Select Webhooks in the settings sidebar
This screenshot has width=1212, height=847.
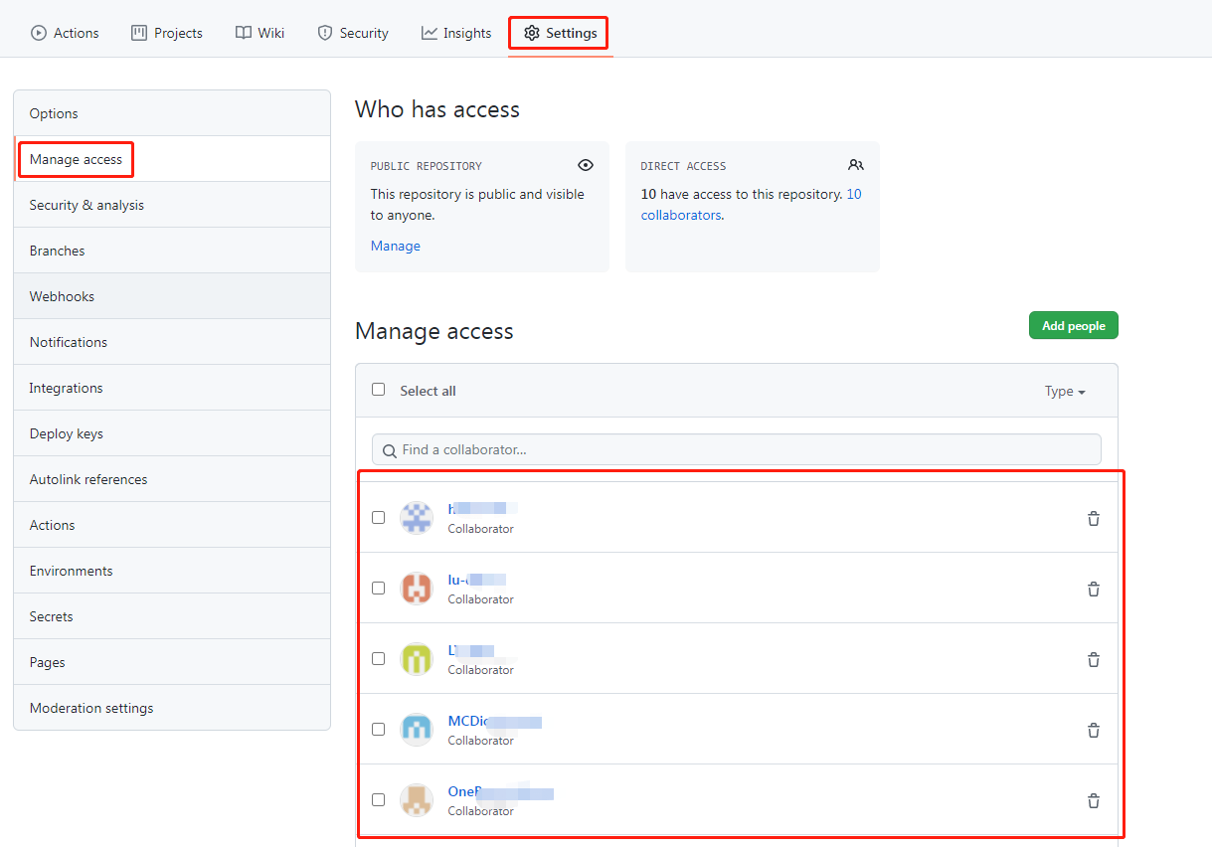(62, 295)
